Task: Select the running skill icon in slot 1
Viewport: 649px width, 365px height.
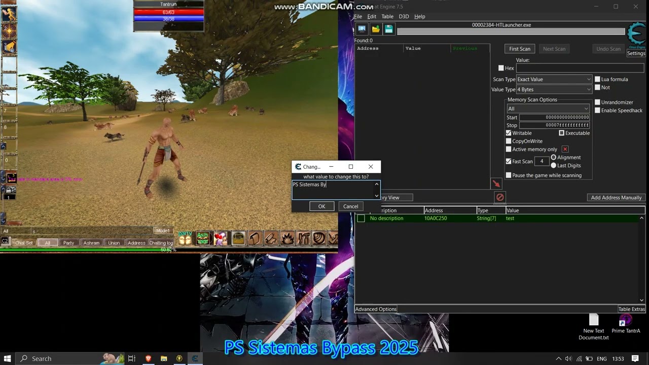Action: (x=9, y=14)
